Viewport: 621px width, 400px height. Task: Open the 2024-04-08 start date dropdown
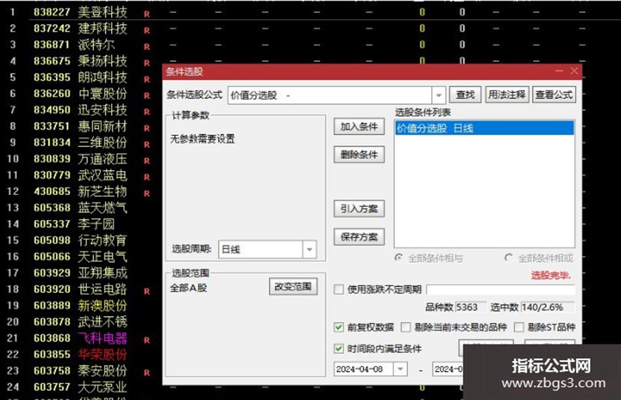[x=400, y=369]
